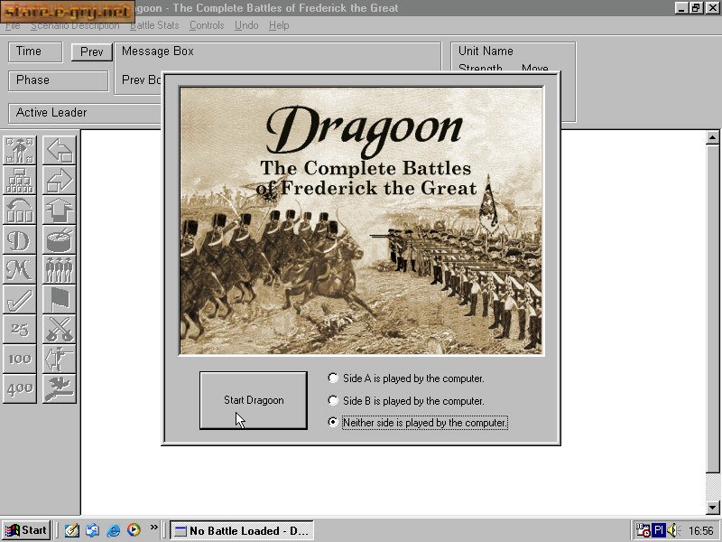Choose "Neither side is played by the computer"
The image size is (722, 542).
pyautogui.click(x=334, y=422)
